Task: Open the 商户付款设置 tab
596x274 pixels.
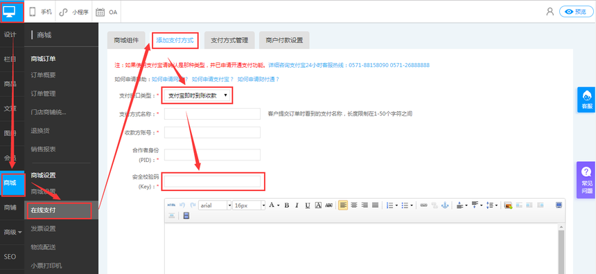Action: pos(284,40)
